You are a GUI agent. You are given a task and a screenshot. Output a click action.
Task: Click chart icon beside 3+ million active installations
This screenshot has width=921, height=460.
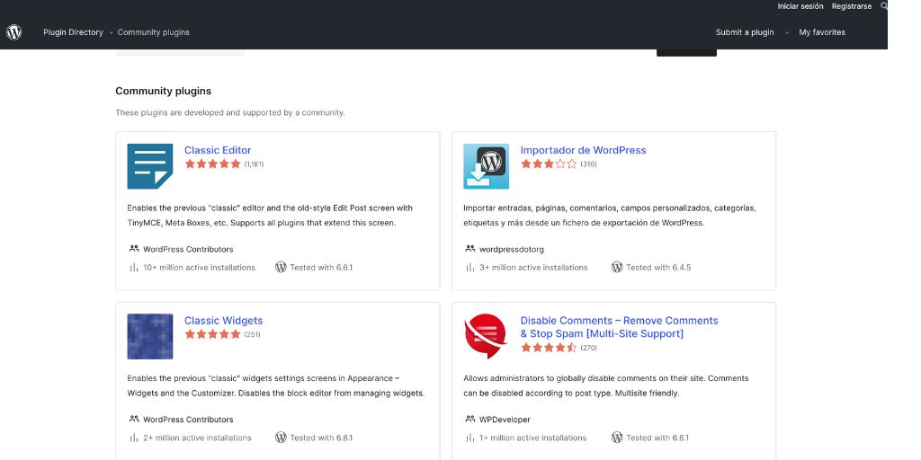click(469, 268)
